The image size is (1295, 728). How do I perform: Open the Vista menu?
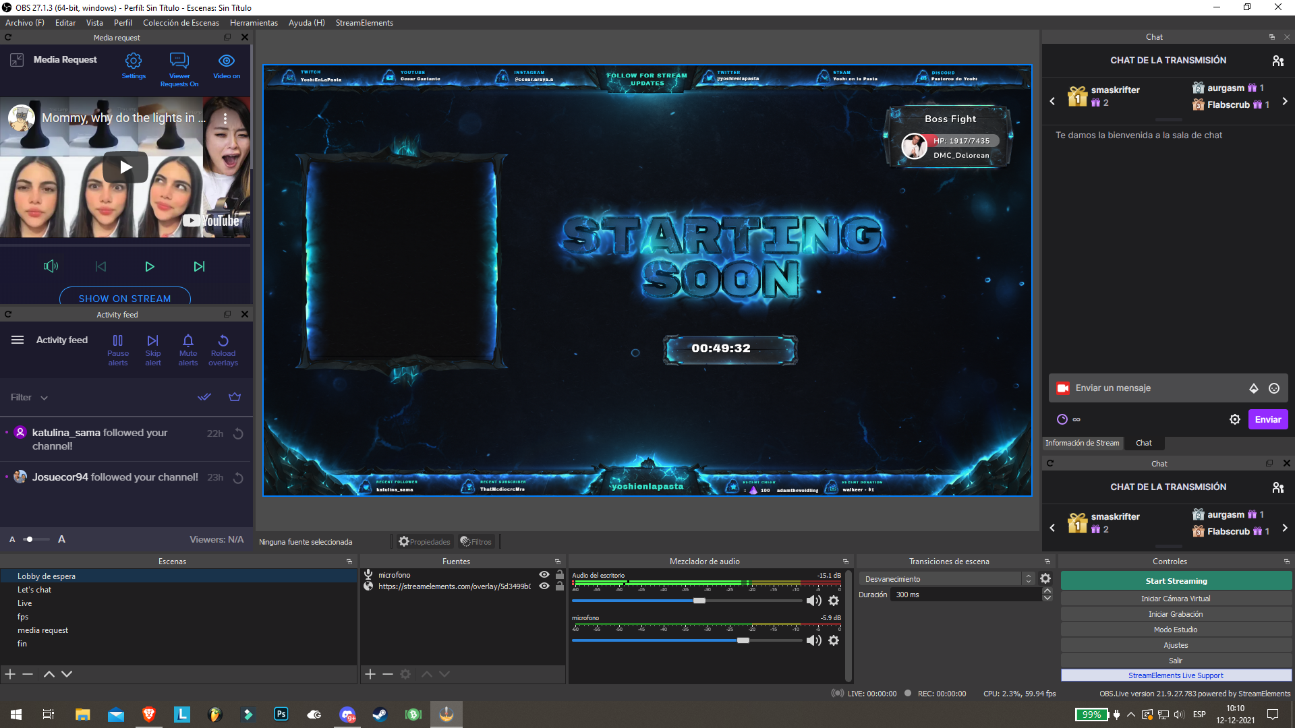94,23
